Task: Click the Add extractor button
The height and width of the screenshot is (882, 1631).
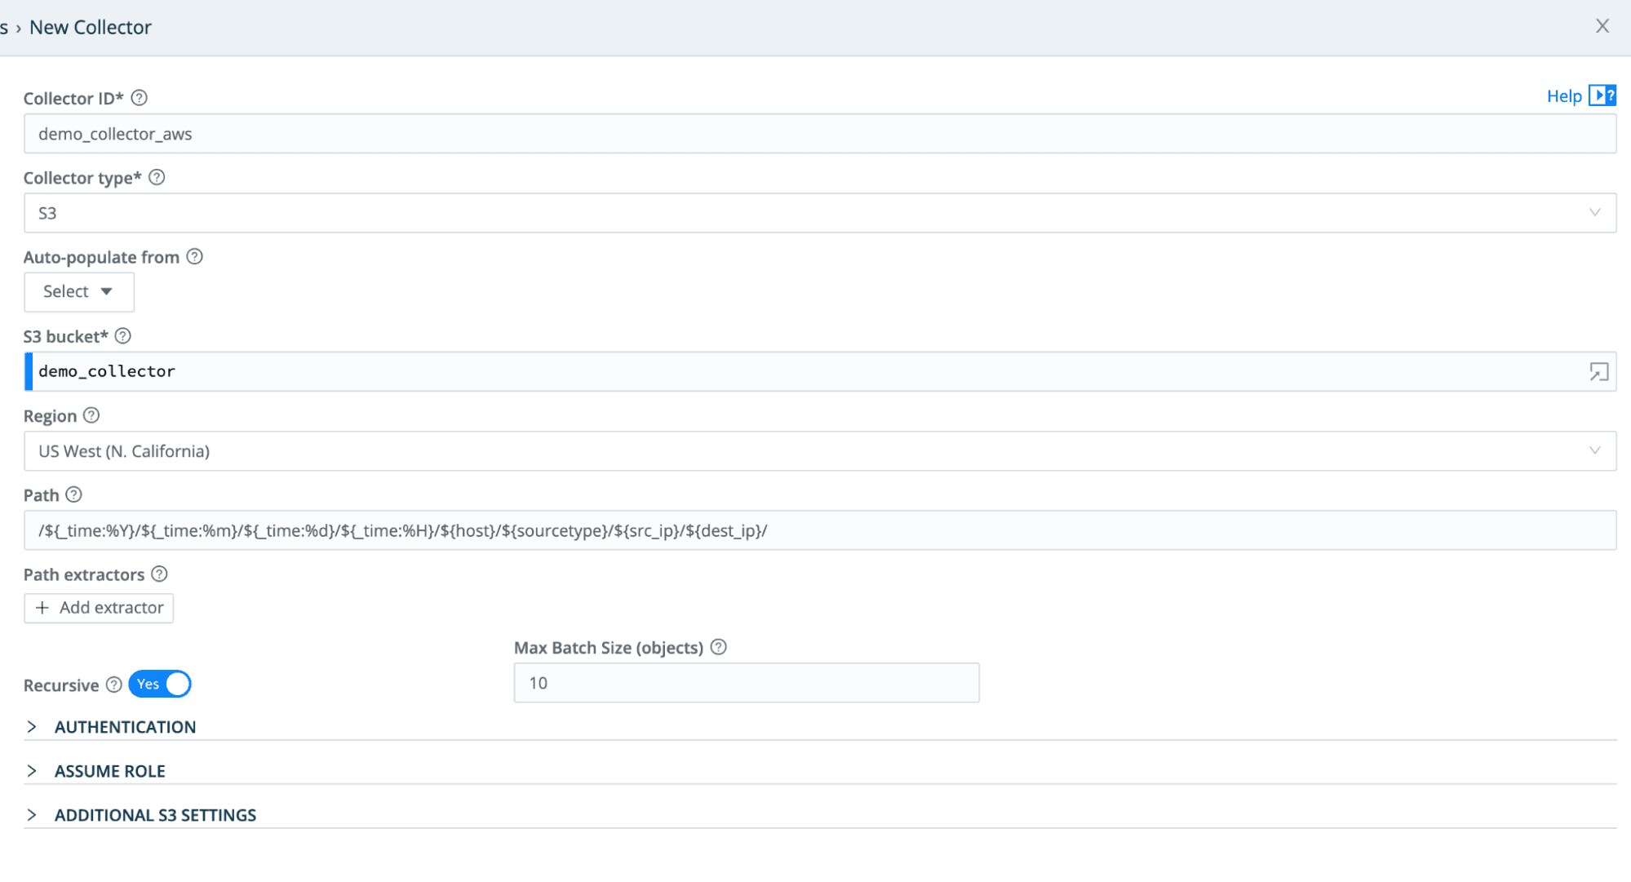Action: [99, 608]
